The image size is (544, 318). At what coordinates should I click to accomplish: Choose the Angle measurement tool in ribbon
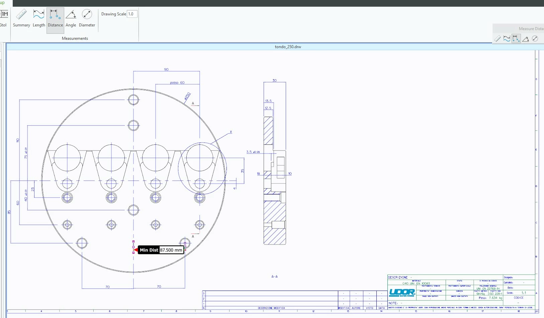71,19
